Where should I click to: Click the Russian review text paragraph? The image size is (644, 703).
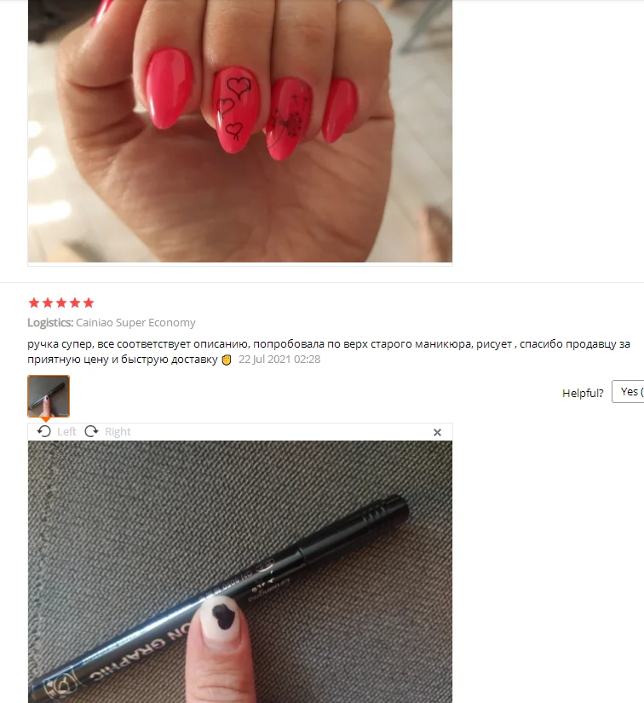(329, 351)
